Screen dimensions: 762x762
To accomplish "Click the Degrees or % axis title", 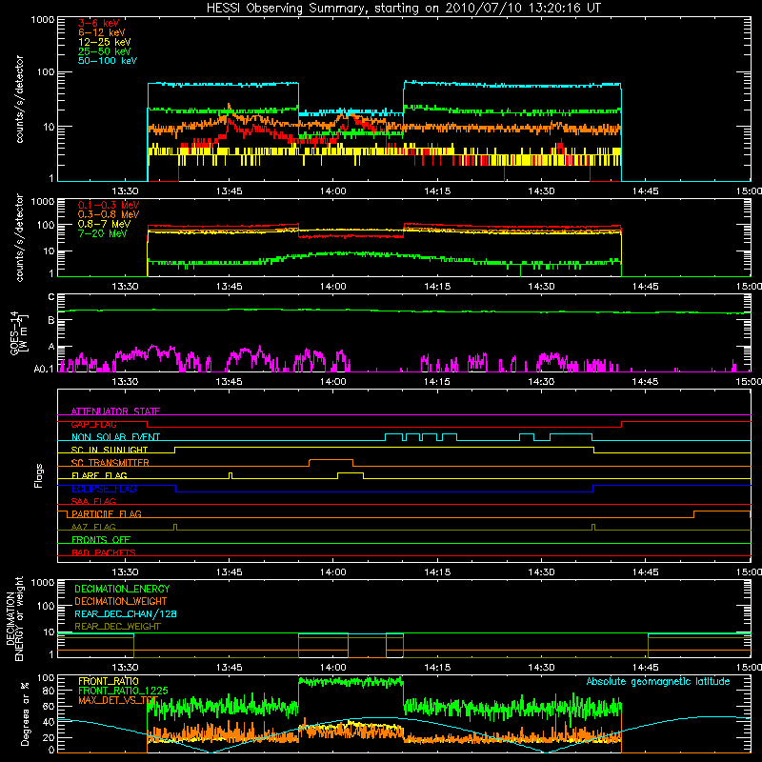I will [25, 713].
